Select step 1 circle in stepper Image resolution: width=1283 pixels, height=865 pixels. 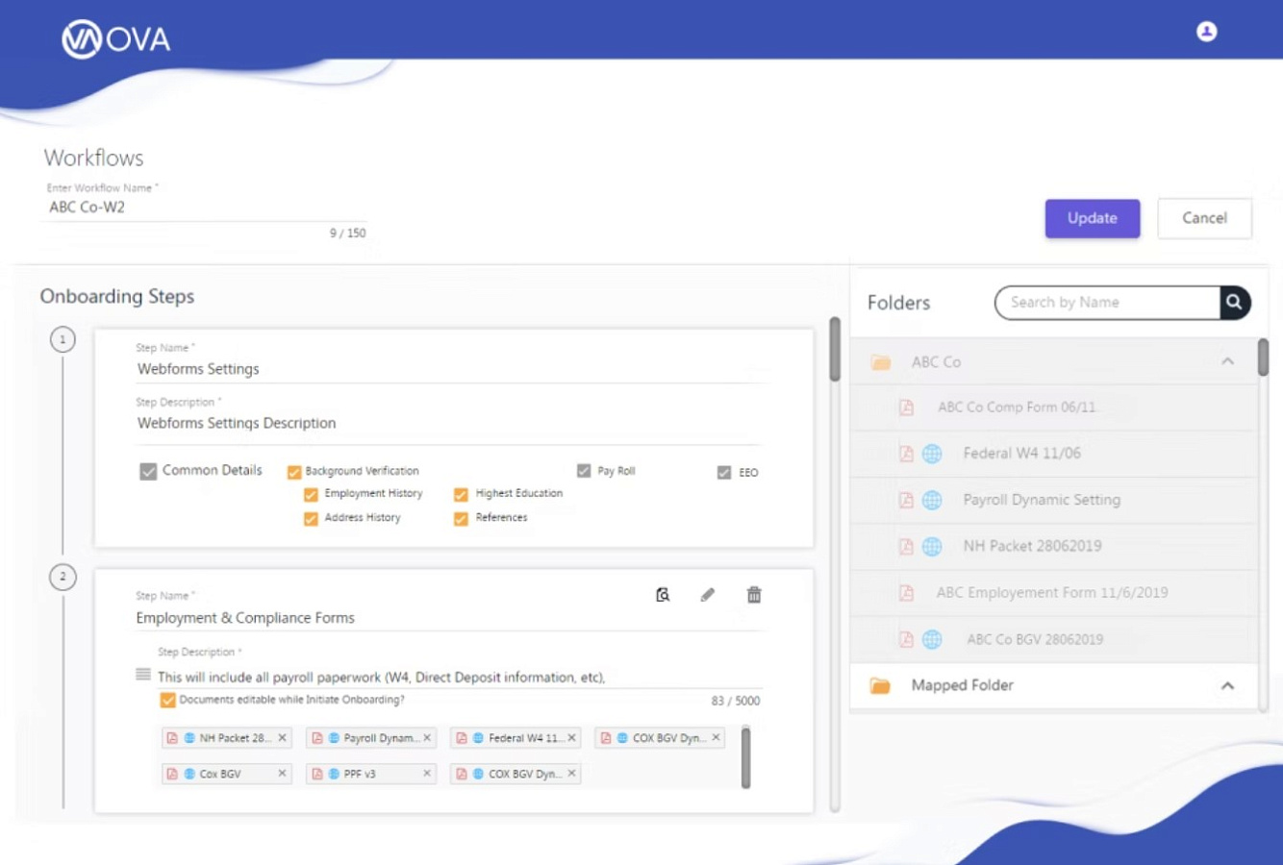63,339
